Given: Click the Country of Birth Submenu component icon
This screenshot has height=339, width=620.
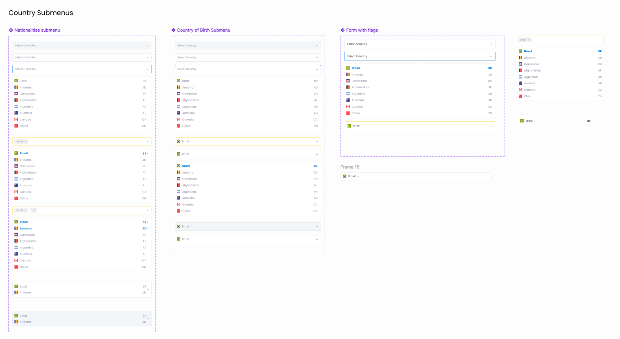Looking at the screenshot, I should tap(173, 30).
